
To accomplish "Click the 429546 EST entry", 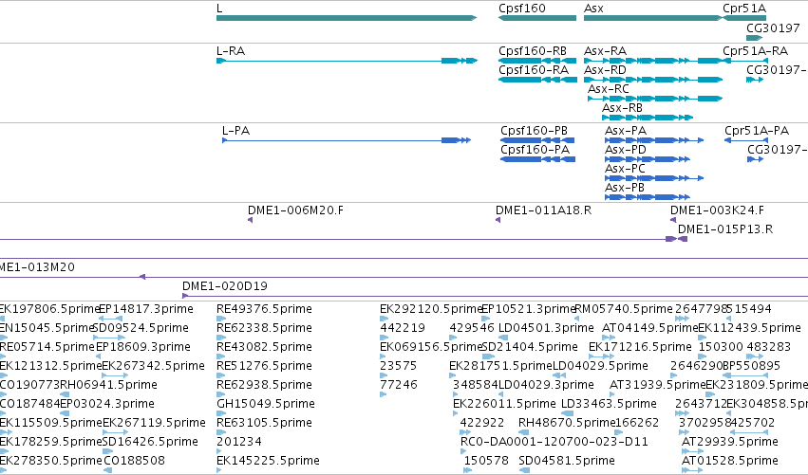I will click(x=472, y=328).
